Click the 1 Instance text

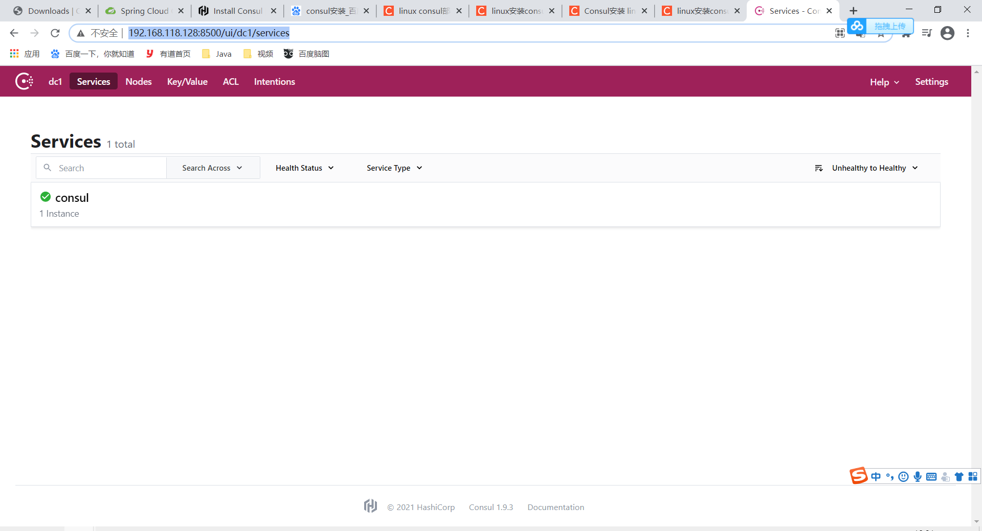59,214
